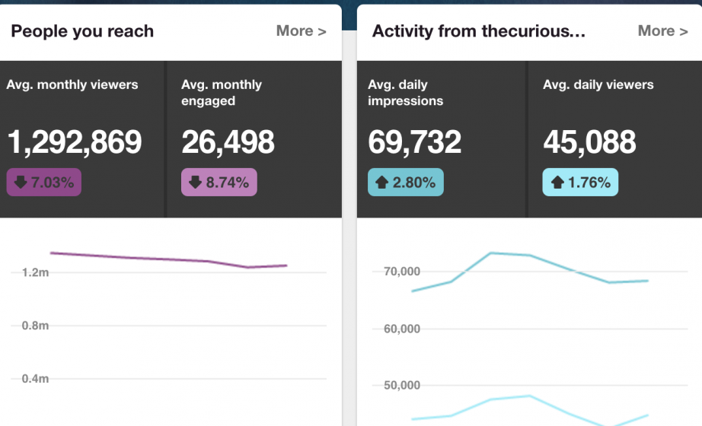The height and width of the screenshot is (426, 702).
Task: Click the 26,498 engaged figure
Action: pos(228,142)
